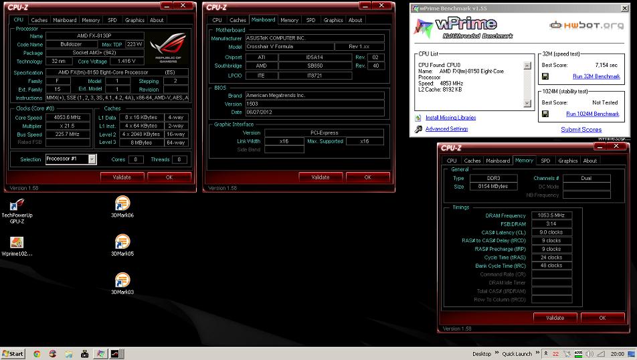
Task: Open the Advanced Settings link
Action: coord(446,128)
